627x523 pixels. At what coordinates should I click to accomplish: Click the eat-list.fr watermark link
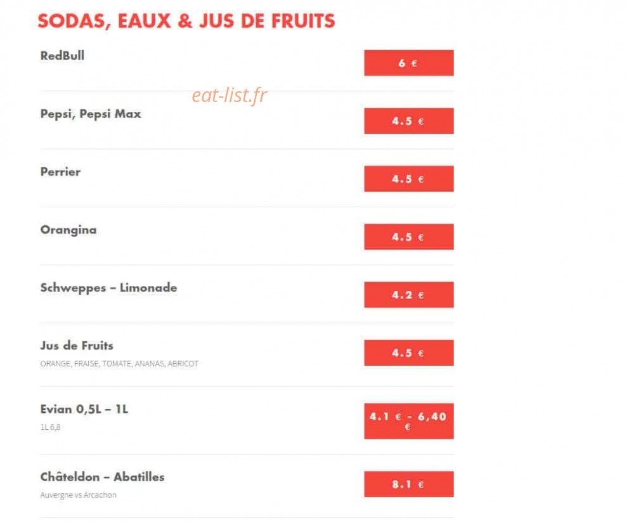229,95
